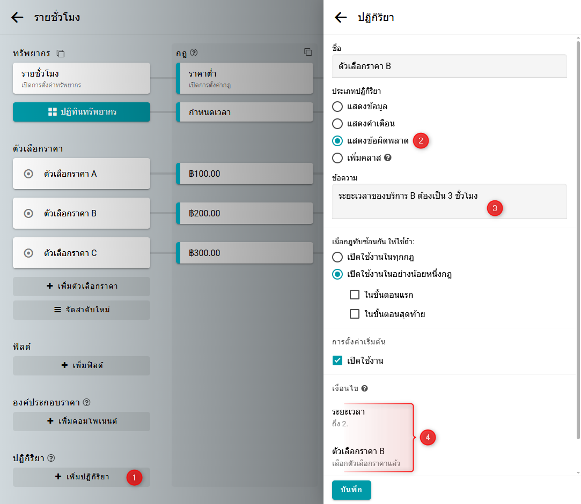Choose เปิดใช้งานในทุกกฎ option
Screen dimensions: 581x504
point(337,257)
